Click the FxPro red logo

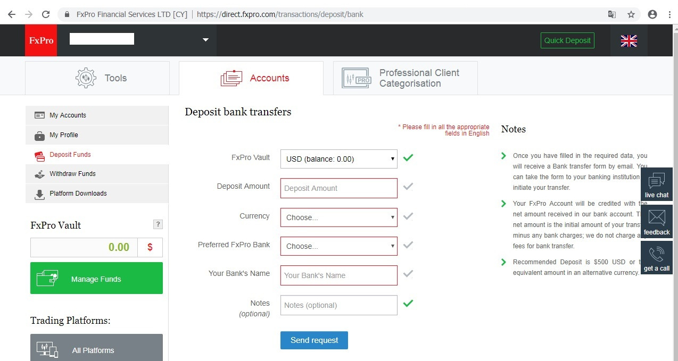[x=41, y=40]
